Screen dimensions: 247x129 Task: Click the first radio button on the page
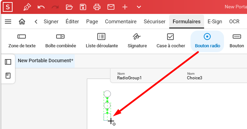[107, 94]
